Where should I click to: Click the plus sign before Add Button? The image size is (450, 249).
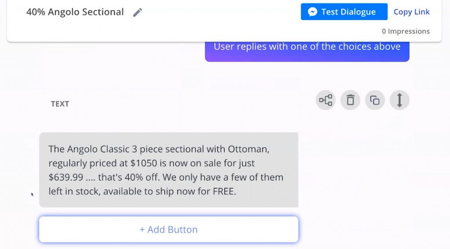coord(142,230)
